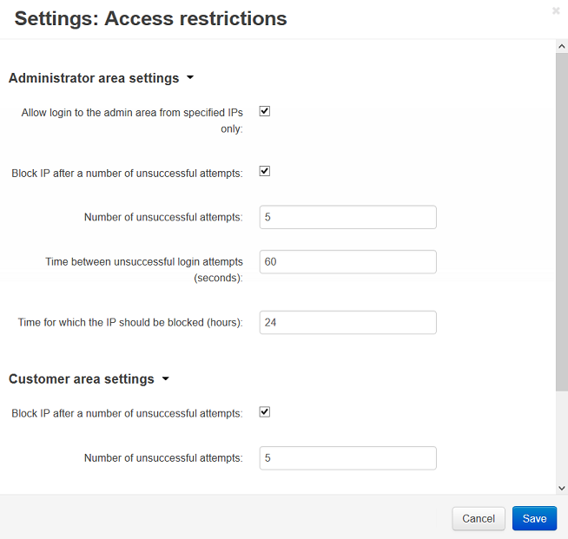Click the Cancel button
The height and width of the screenshot is (539, 568).
pyautogui.click(x=479, y=518)
